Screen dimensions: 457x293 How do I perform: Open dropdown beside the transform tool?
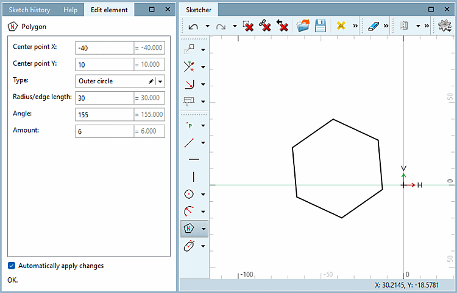[x=203, y=50]
